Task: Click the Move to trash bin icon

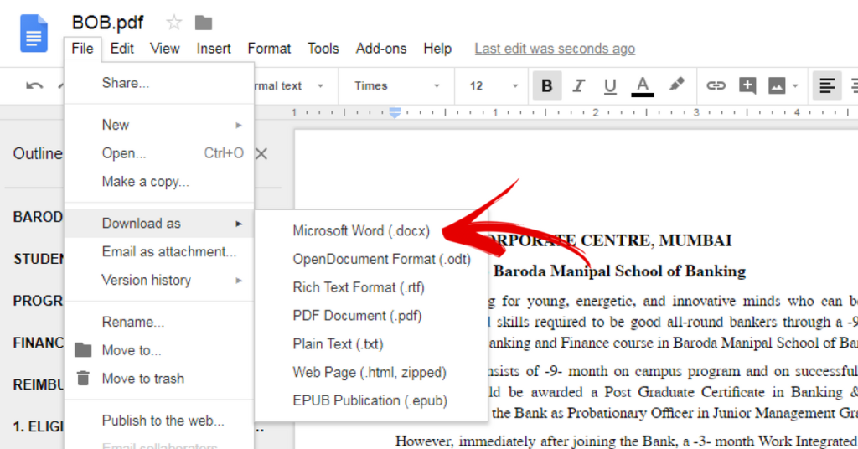Action: pyautogui.click(x=83, y=379)
